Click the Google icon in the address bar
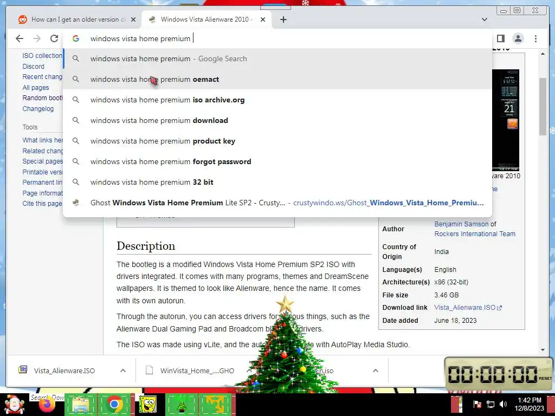 pyautogui.click(x=76, y=38)
